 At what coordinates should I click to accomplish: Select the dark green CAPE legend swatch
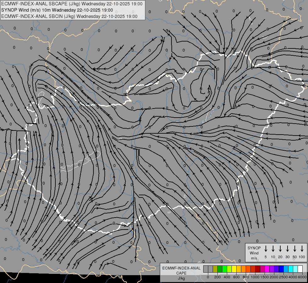point(220,269)
